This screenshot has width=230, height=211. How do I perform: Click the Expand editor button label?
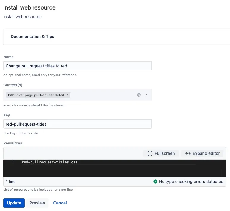pyautogui.click(x=206, y=153)
